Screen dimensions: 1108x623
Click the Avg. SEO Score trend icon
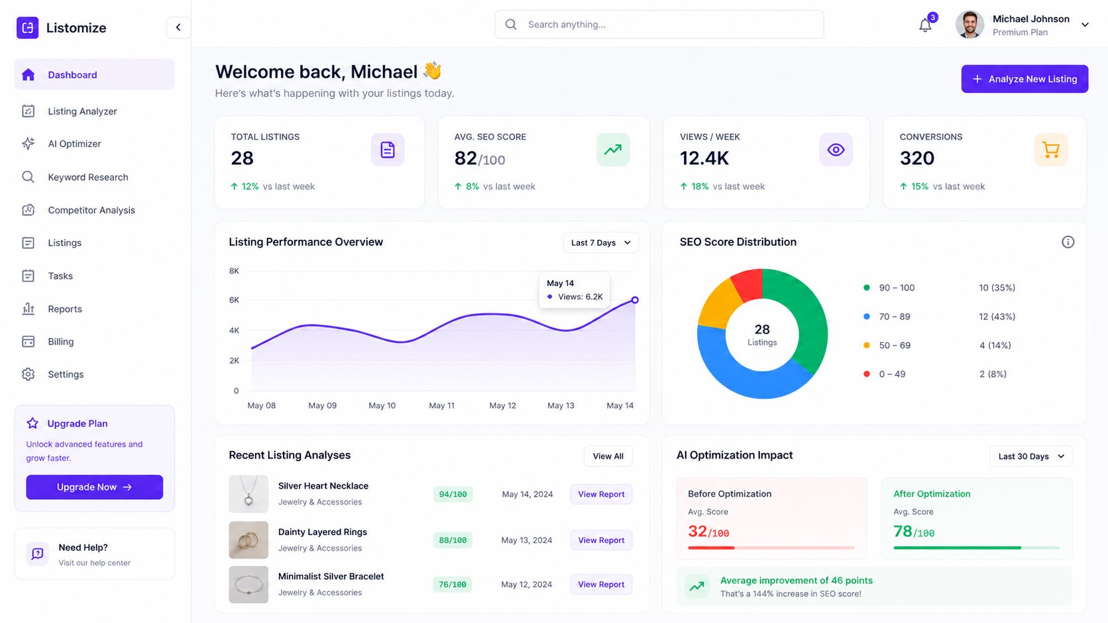613,150
